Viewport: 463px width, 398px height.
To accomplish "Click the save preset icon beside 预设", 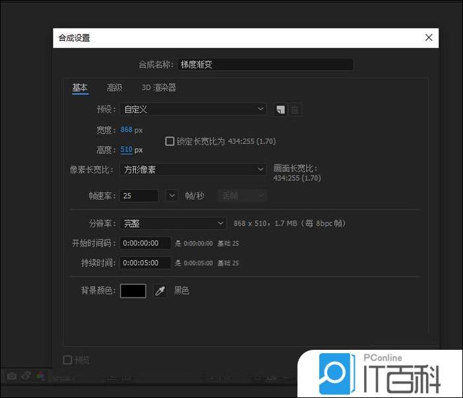I will point(280,110).
